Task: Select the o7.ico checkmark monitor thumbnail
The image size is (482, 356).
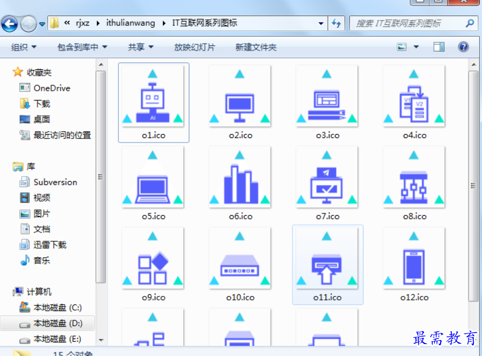Action: pyautogui.click(x=327, y=177)
